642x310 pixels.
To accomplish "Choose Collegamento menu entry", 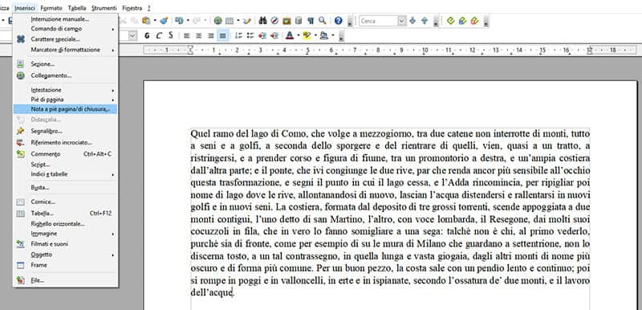I will pyautogui.click(x=65, y=75).
